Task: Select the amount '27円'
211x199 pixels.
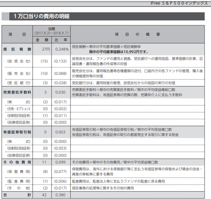Action: pyautogui.click(x=46, y=49)
